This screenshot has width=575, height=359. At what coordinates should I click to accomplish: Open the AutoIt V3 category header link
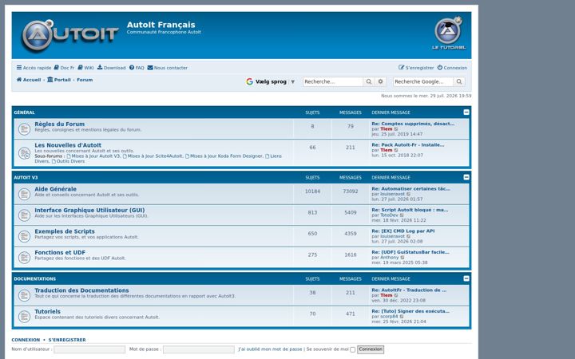[26, 178]
